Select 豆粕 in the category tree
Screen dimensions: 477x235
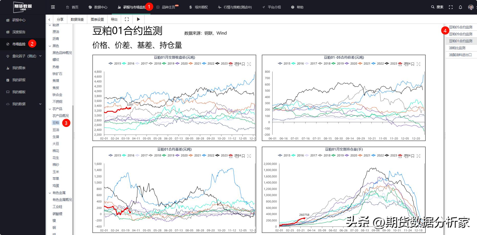point(56,123)
